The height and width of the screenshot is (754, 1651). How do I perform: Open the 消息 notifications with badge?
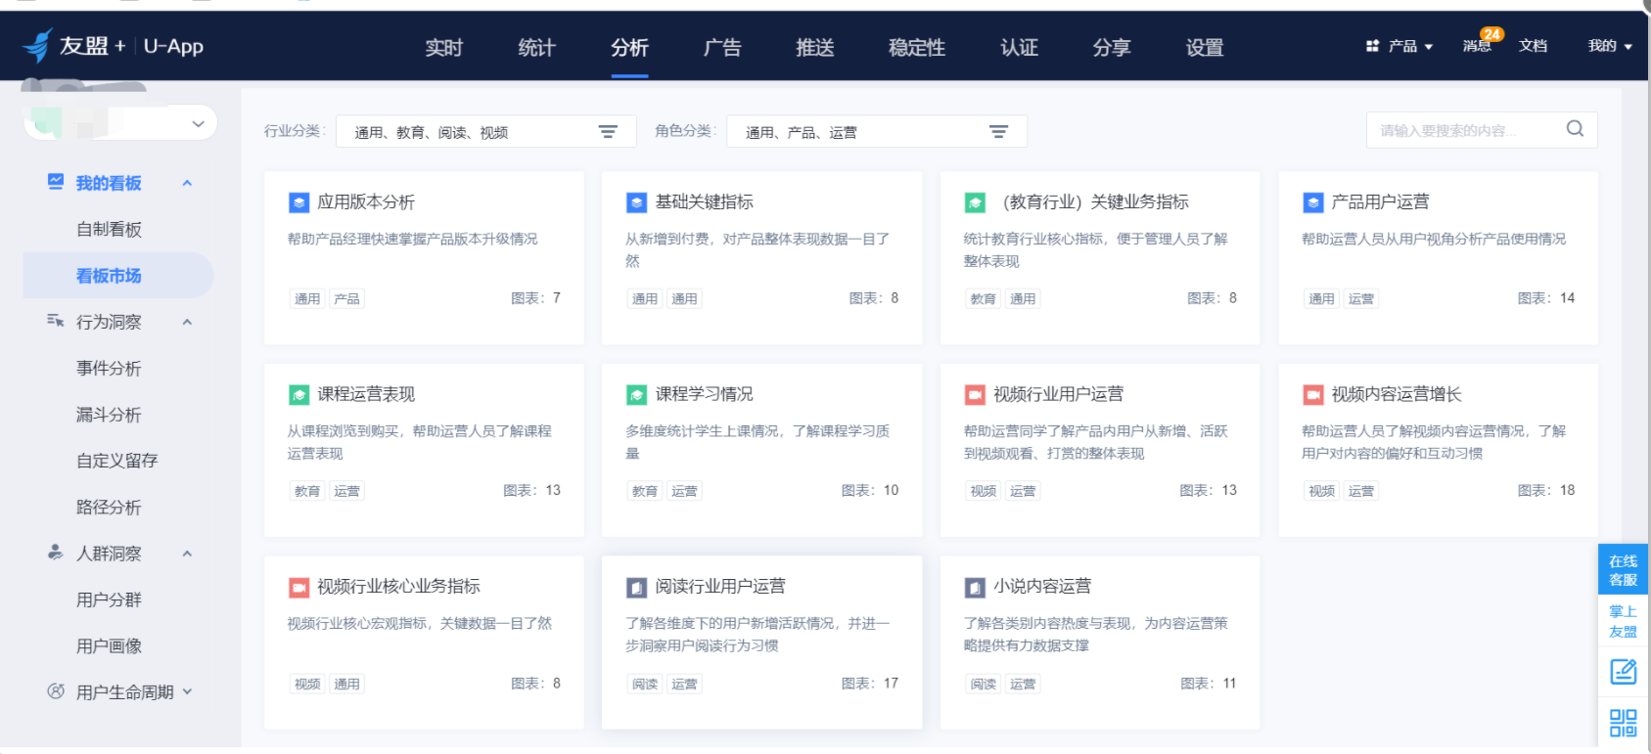click(1478, 45)
